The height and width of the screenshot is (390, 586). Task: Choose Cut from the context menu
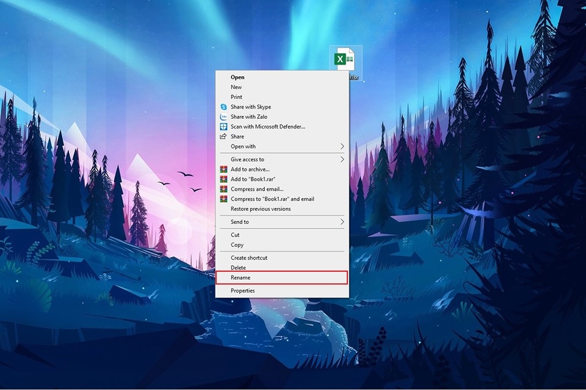click(282, 235)
